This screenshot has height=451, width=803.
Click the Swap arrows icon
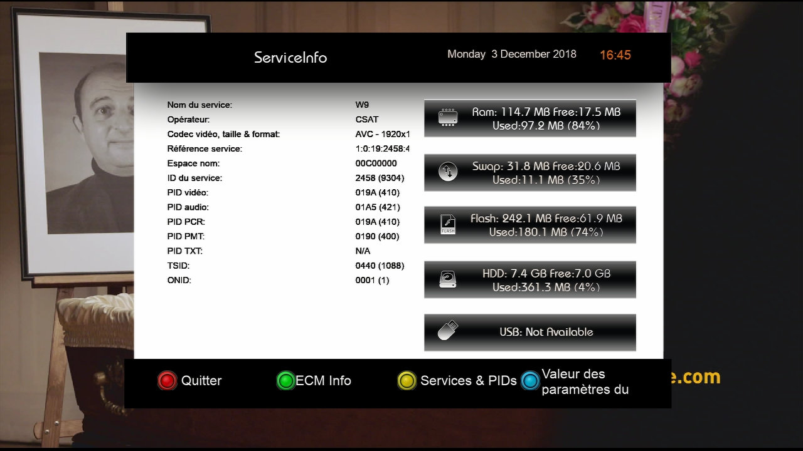coord(447,172)
